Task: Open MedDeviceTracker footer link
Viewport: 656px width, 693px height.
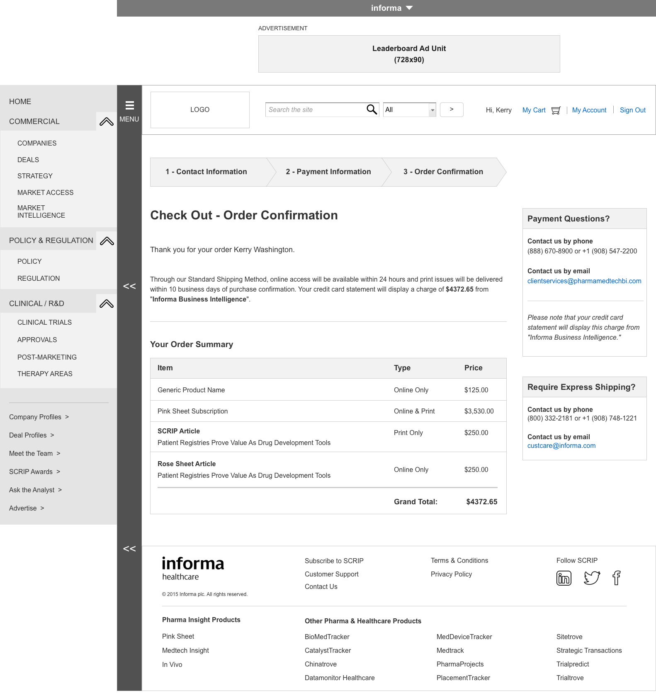Action: pyautogui.click(x=464, y=637)
